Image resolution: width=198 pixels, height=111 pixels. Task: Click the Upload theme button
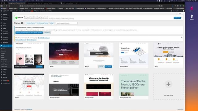pyautogui.click(x=52, y=23)
